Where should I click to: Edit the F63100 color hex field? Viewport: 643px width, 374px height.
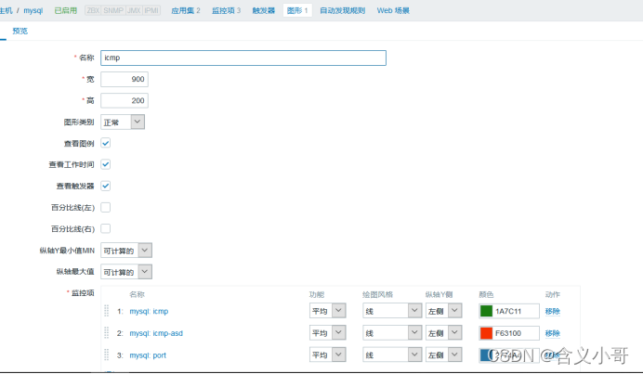[x=516, y=332]
